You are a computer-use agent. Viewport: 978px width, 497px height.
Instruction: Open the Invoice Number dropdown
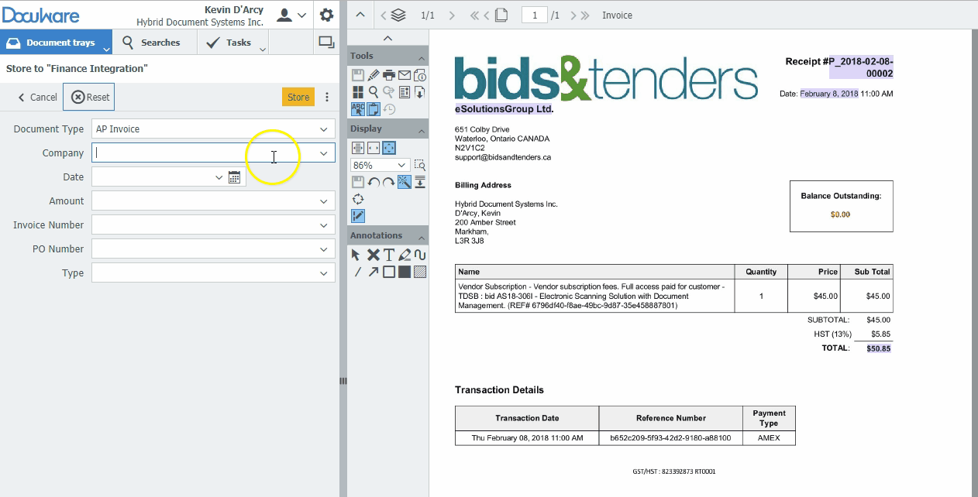point(323,225)
